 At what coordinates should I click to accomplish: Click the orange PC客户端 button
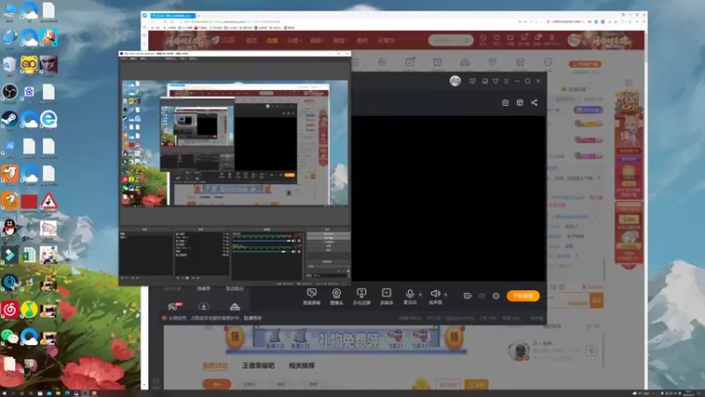click(585, 64)
